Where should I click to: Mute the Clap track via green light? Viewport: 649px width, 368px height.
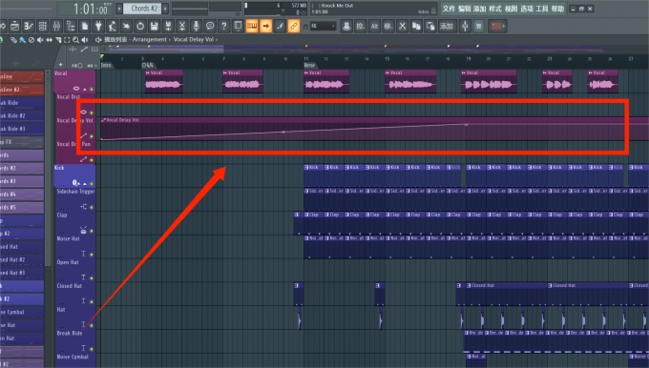(92, 231)
